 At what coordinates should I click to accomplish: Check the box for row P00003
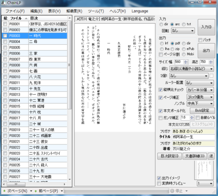5,36
